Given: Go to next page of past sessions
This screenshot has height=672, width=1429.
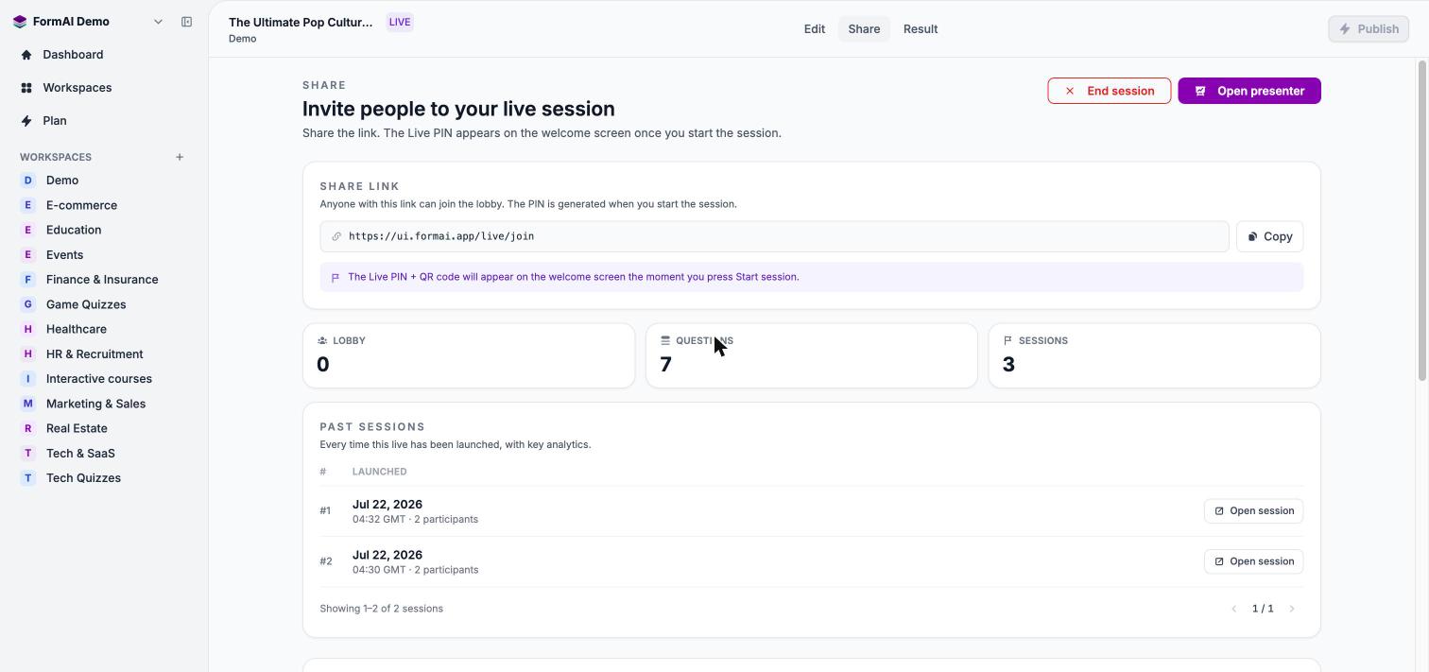Looking at the screenshot, I should point(1292,609).
